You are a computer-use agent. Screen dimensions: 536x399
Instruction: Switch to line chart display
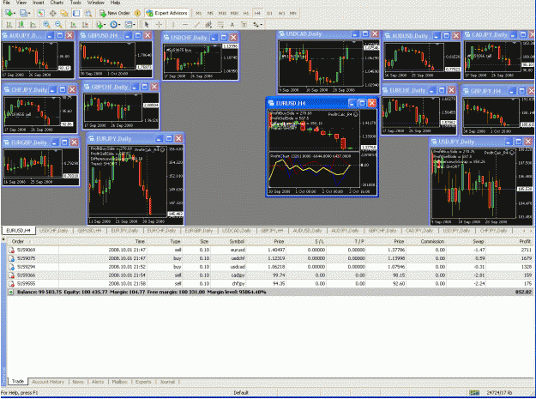(x=33, y=25)
